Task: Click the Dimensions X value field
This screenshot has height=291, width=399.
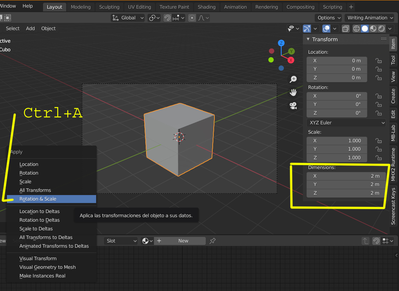Action: pos(346,176)
